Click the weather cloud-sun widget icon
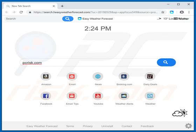This screenshot has width=196, height=132. [x=180, y=113]
